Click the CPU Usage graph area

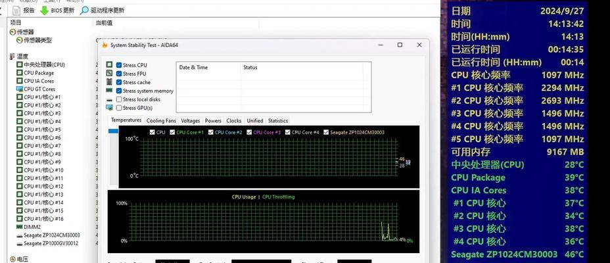pos(264,222)
